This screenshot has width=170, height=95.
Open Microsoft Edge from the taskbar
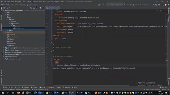(x=35, y=93)
